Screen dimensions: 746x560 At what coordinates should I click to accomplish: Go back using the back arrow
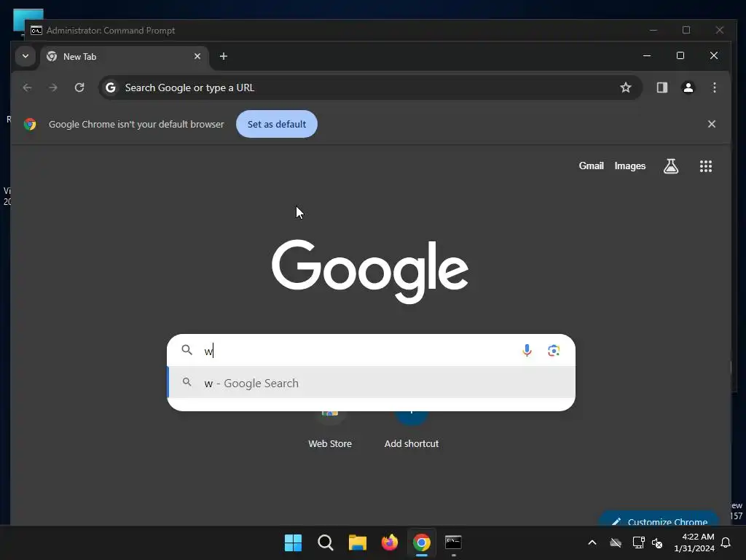click(28, 87)
